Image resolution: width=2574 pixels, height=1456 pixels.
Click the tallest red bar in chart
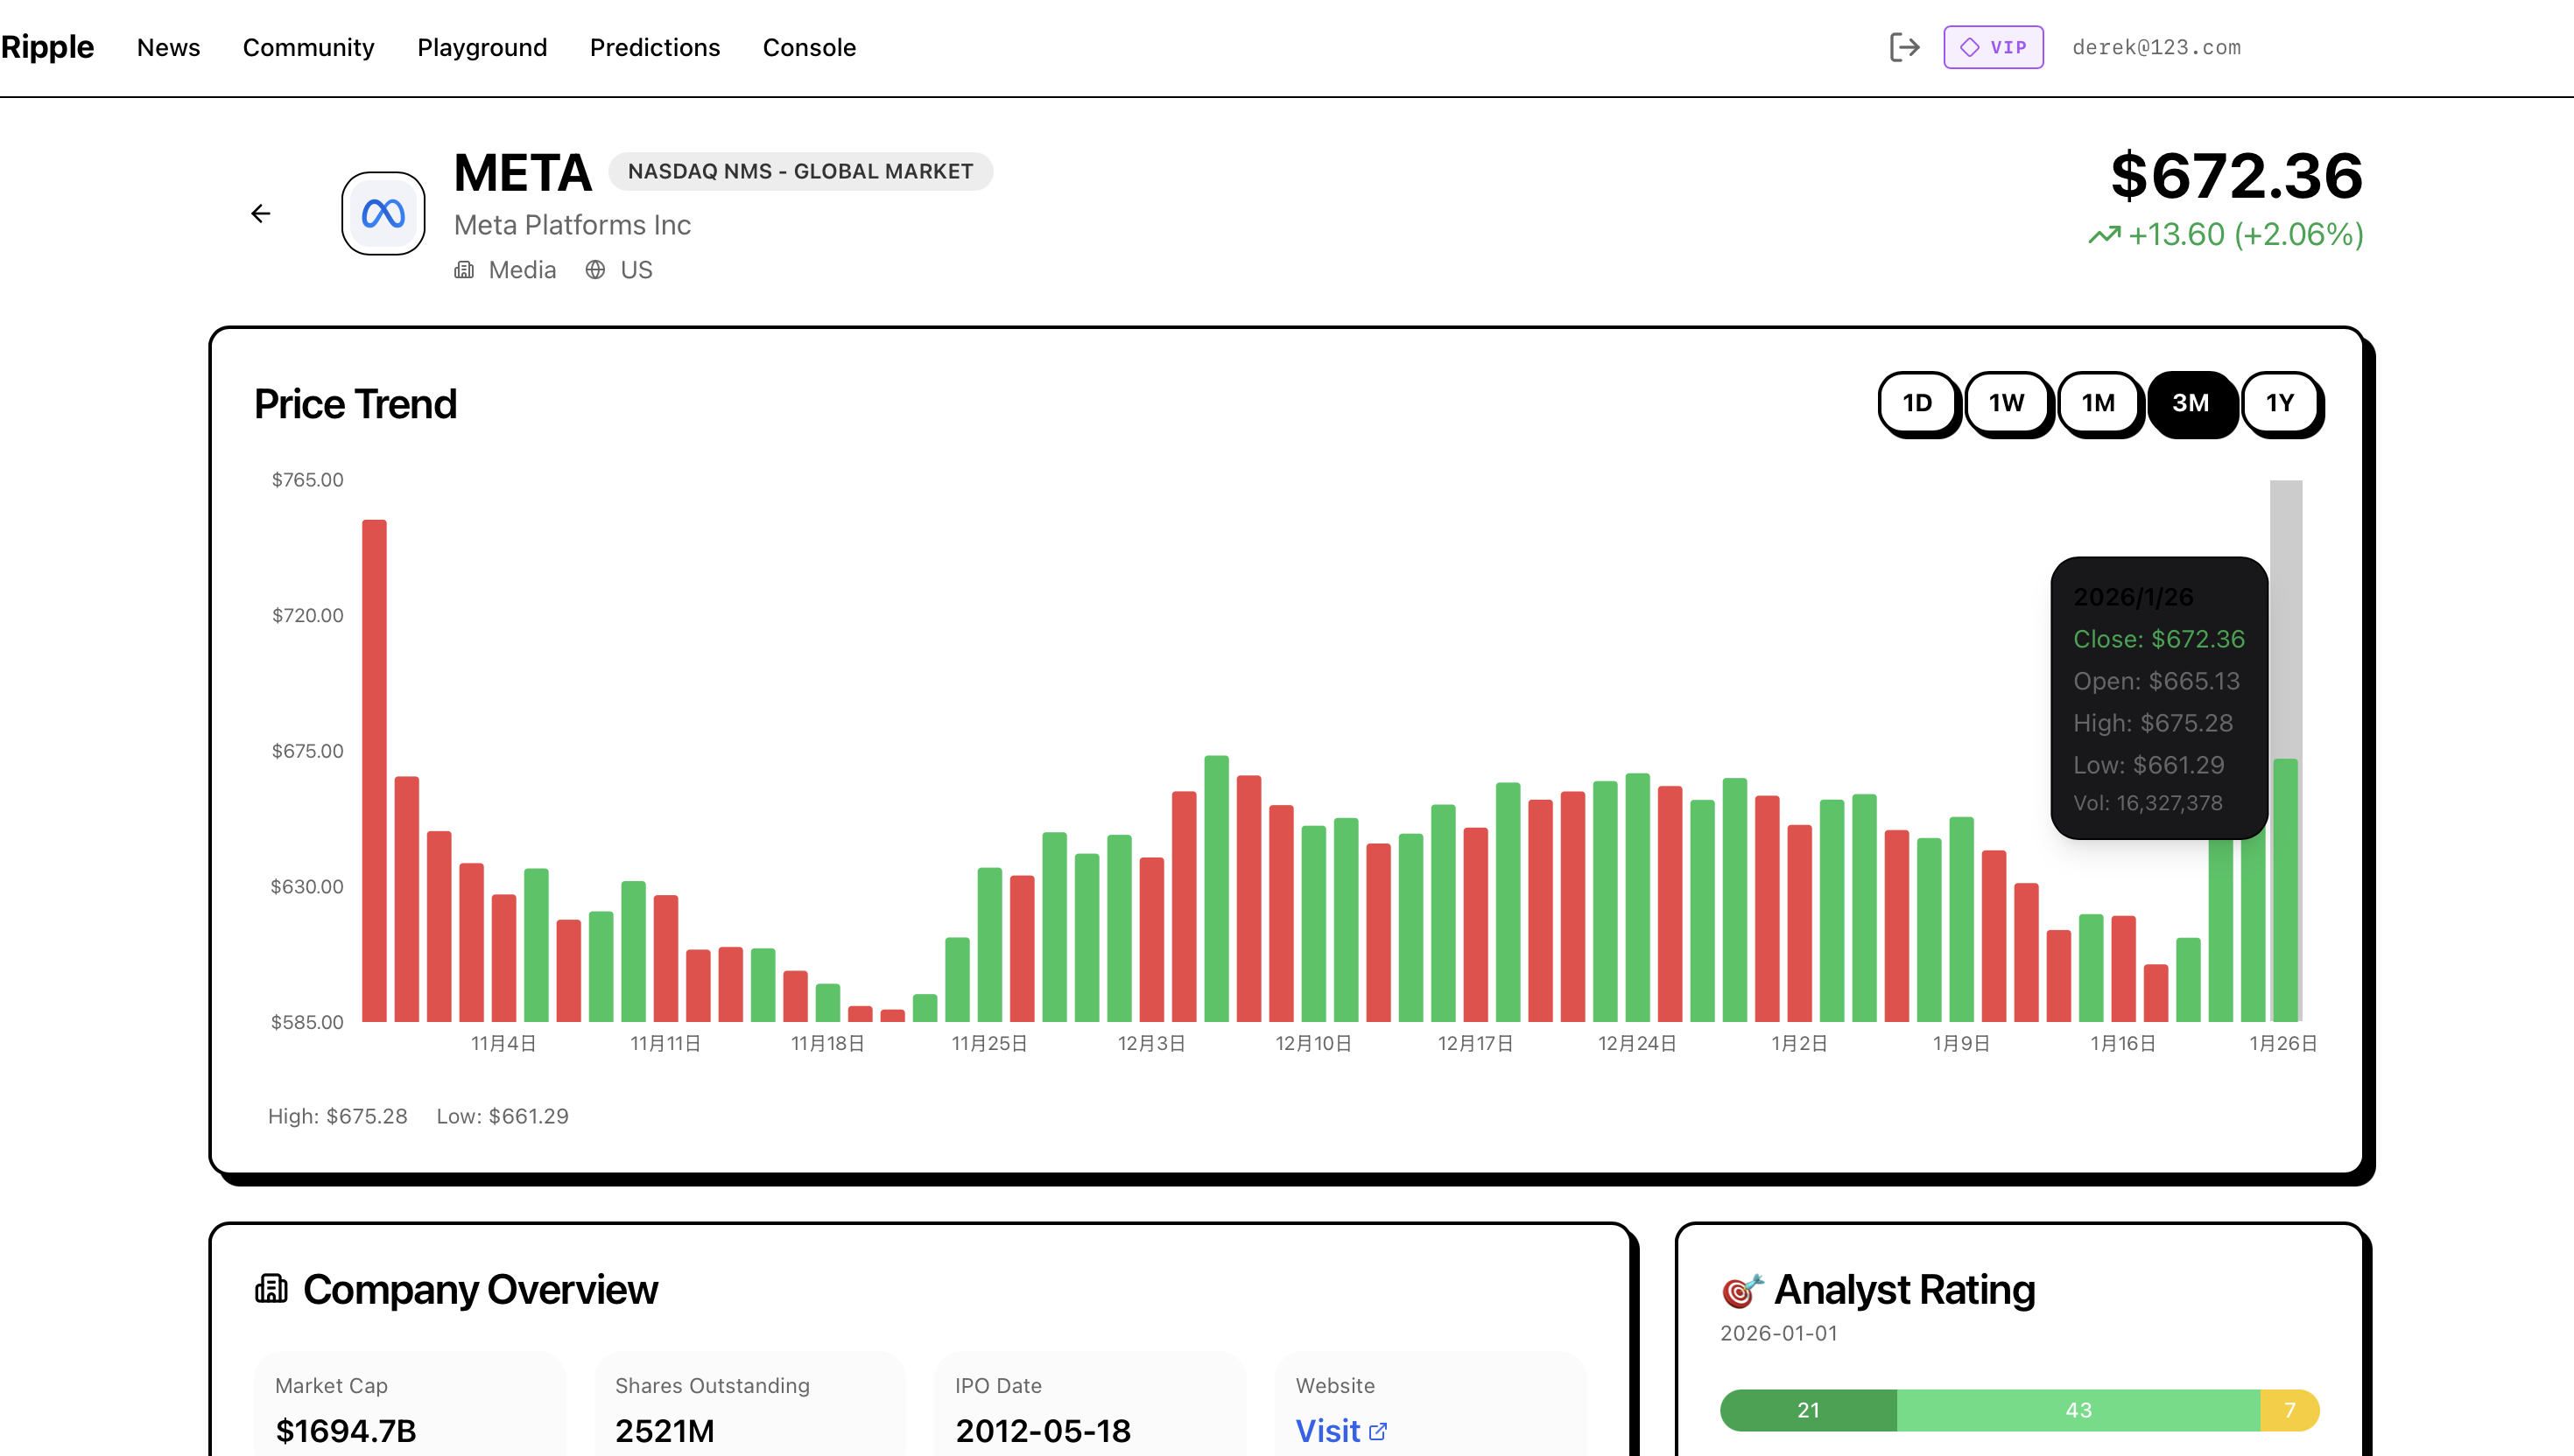374,770
